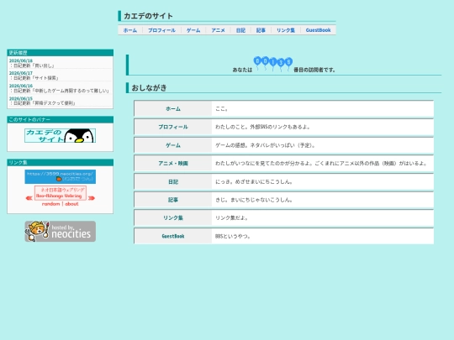Click the penguin カエデのサイト banner image

(x=60, y=136)
